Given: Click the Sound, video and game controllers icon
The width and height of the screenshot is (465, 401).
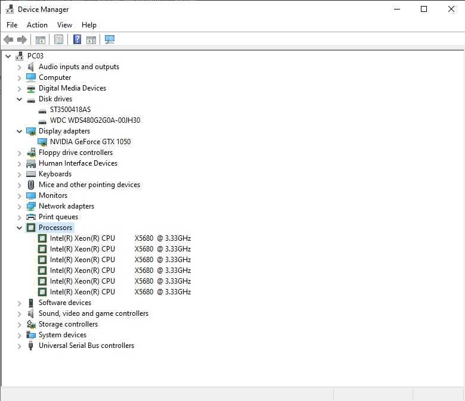Looking at the screenshot, I should tap(30, 313).
